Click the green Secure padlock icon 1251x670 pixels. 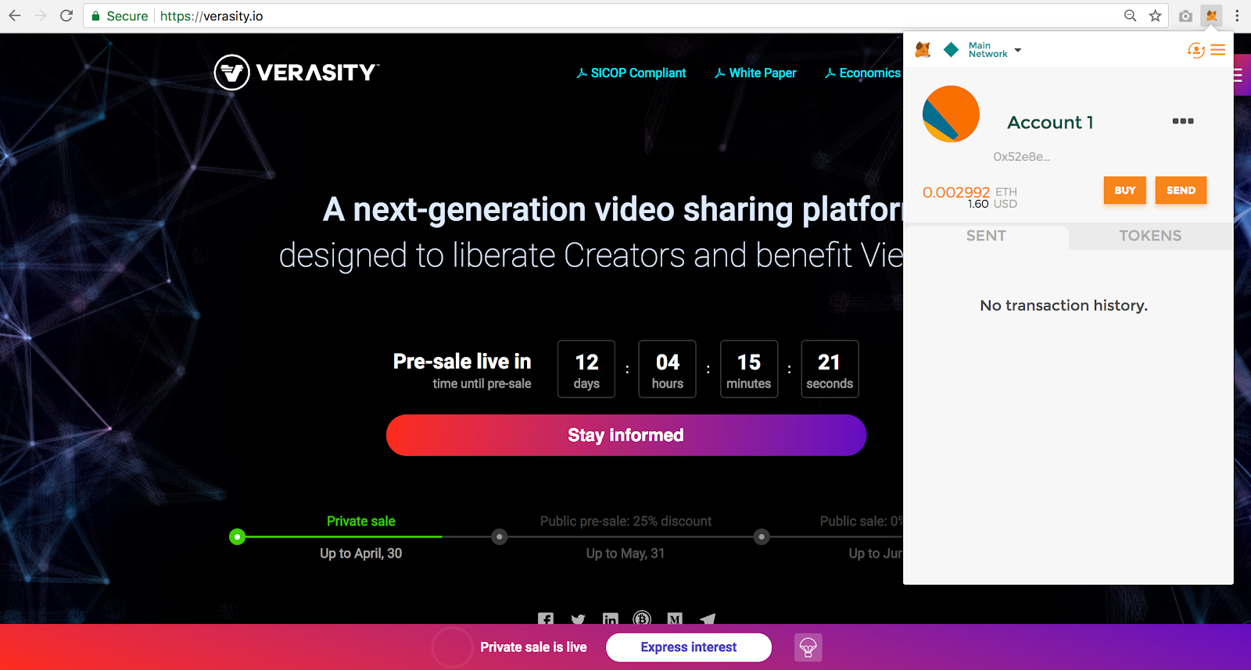coord(95,16)
